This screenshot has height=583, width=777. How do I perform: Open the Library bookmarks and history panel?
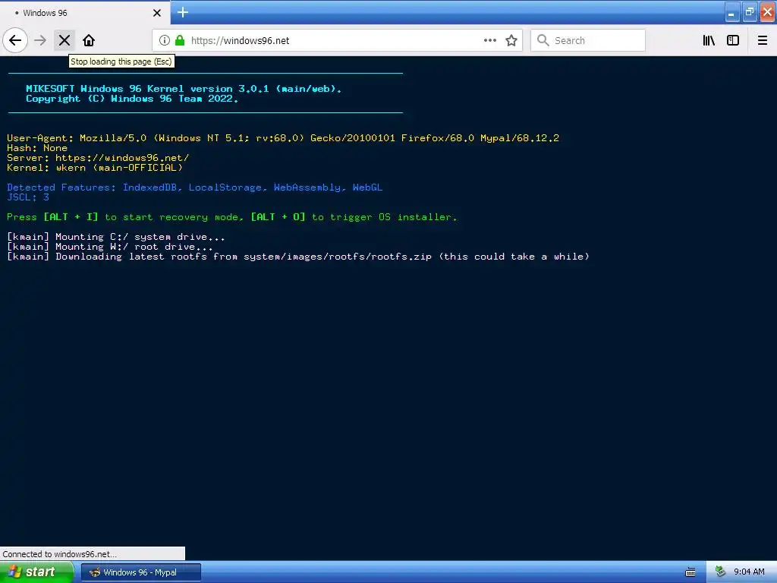tap(709, 40)
